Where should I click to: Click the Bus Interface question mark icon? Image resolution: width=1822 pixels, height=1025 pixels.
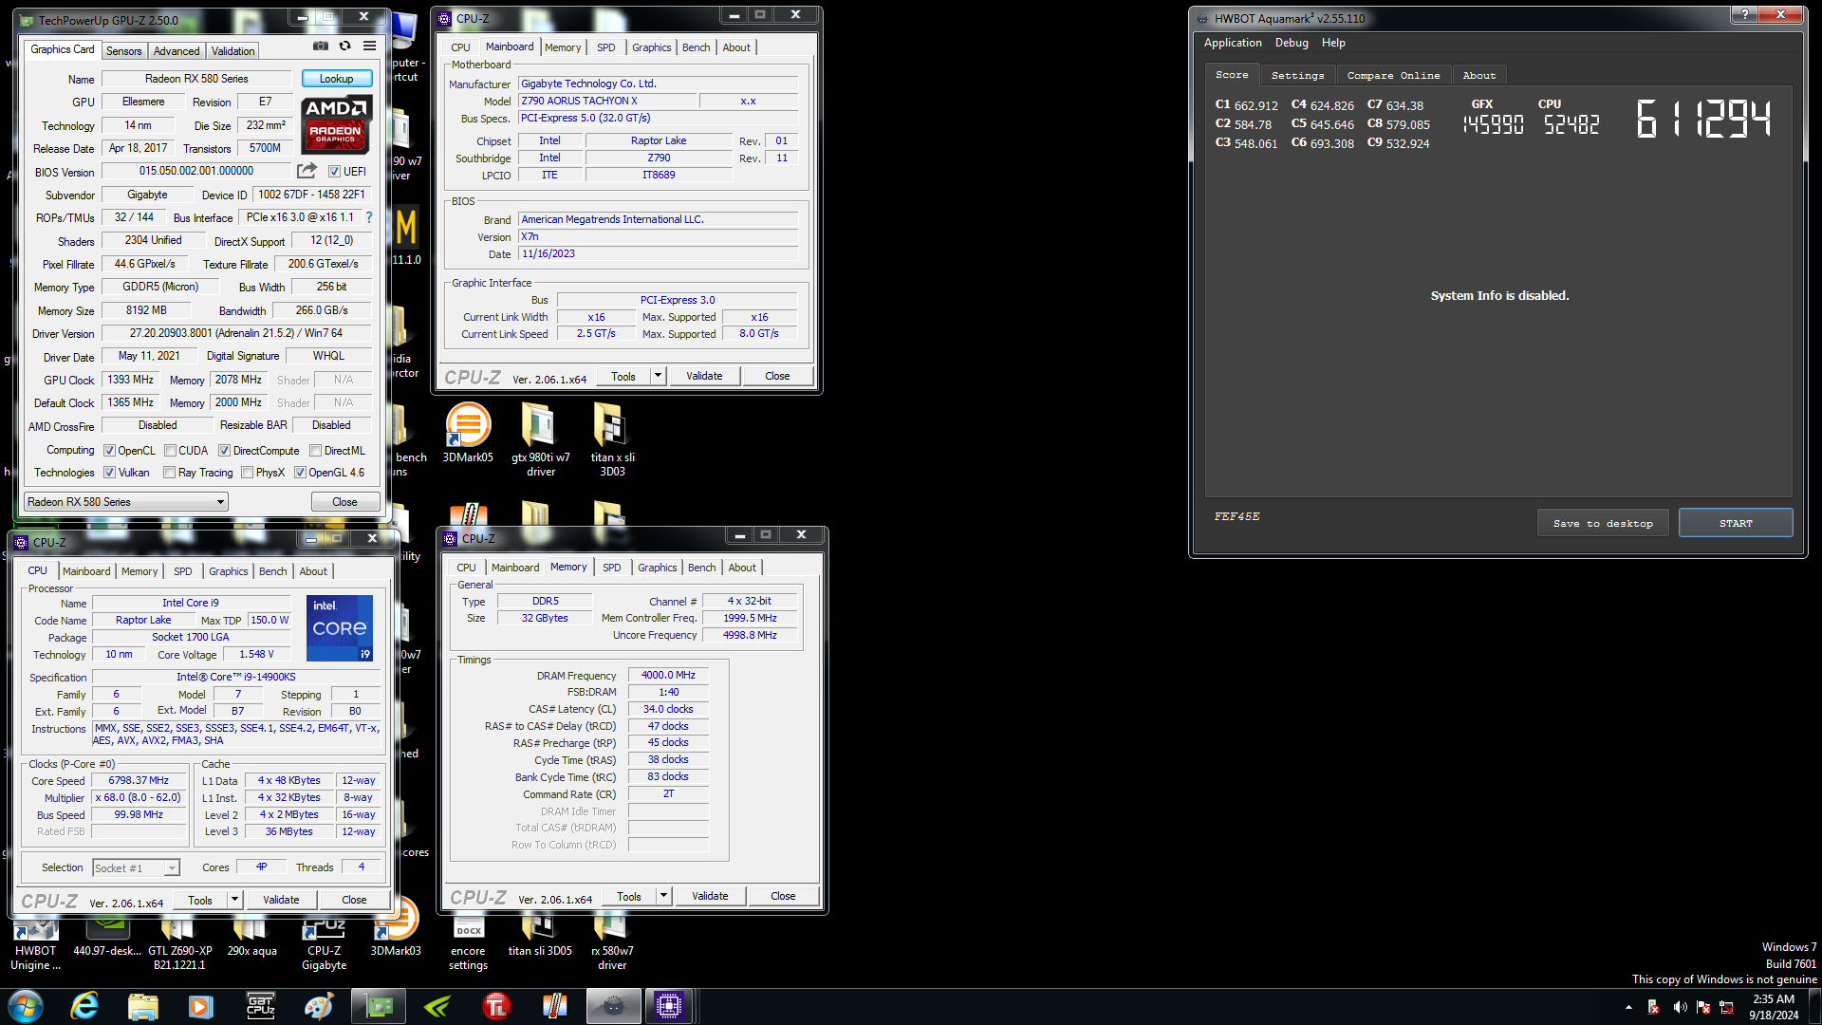[369, 217]
